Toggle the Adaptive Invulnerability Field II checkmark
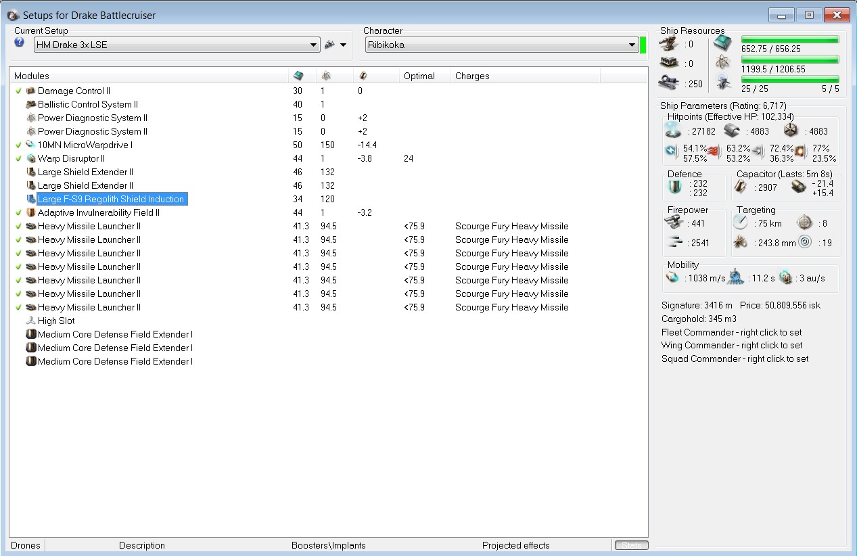The height and width of the screenshot is (556, 857). [18, 212]
